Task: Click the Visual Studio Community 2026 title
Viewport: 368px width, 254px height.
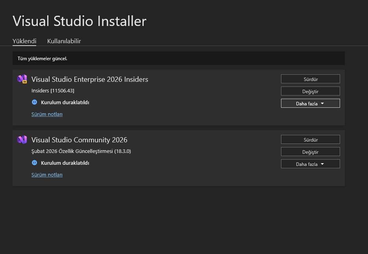Action: (80, 140)
